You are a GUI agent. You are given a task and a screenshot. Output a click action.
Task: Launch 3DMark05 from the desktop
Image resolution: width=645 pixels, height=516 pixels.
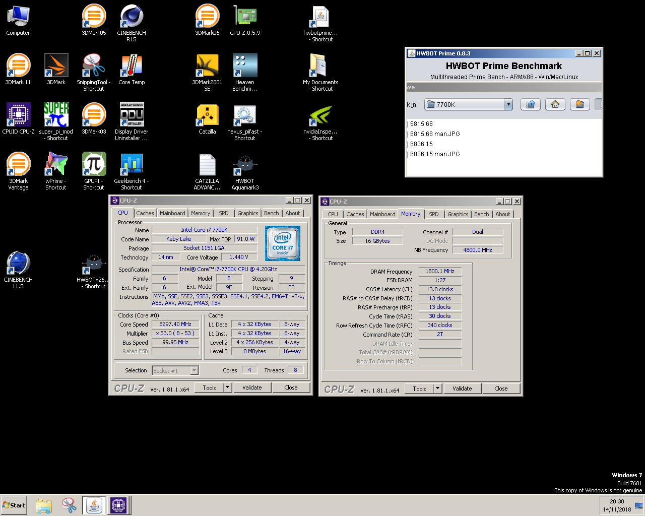[94, 20]
